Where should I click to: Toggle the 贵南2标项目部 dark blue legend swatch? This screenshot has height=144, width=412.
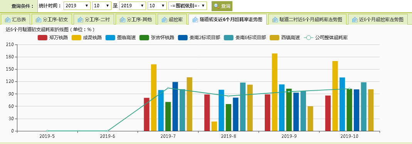pos(183,38)
